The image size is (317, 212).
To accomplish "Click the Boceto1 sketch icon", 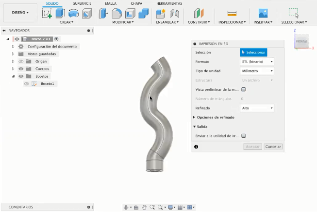I will click(x=34, y=83).
